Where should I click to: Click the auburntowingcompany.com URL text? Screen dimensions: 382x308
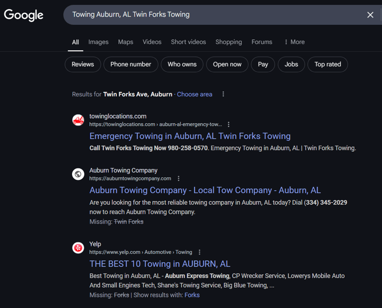130,178
